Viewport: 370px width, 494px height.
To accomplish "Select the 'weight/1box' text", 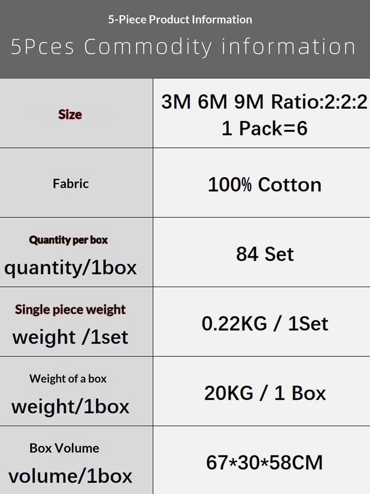I will pos(70,407).
